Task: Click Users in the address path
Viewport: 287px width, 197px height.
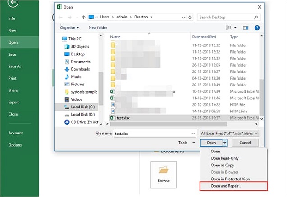Action: point(105,17)
